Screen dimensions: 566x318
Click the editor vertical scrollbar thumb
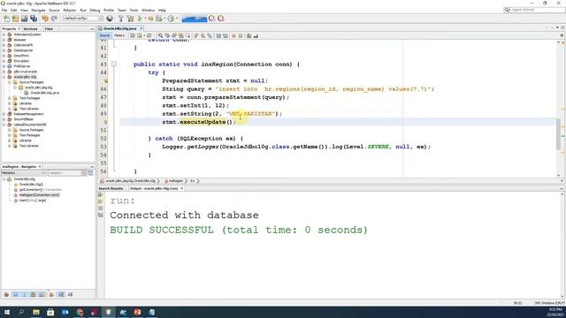point(558,133)
